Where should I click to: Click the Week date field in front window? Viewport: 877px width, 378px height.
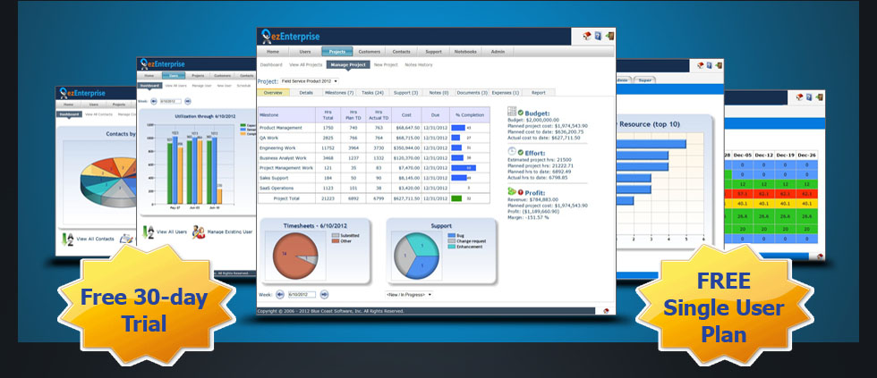302,294
